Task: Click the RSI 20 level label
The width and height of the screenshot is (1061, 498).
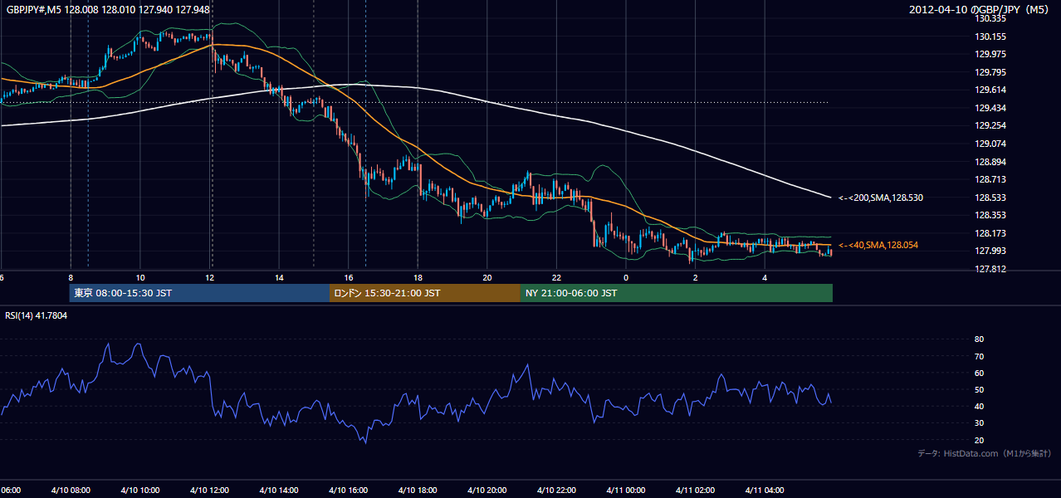Action: (980, 440)
